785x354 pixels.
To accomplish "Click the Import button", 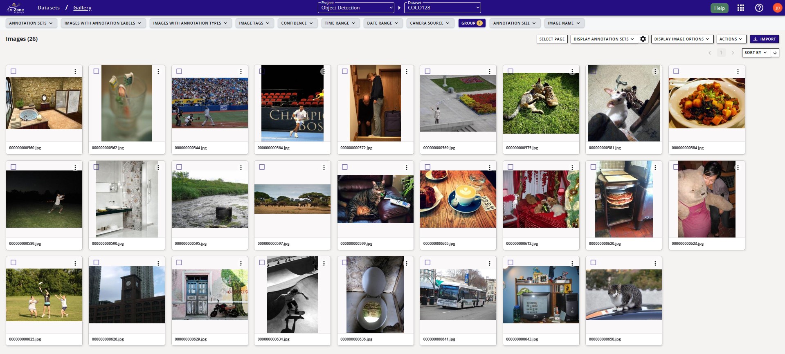I will pyautogui.click(x=764, y=39).
